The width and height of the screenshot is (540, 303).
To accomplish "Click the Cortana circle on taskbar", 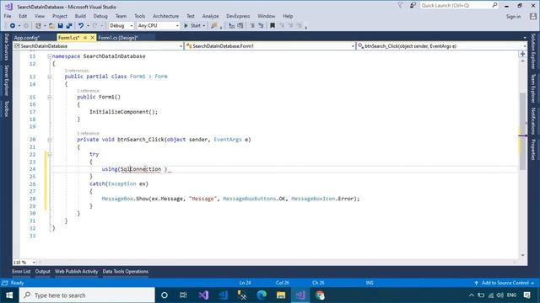I will (x=165, y=295).
